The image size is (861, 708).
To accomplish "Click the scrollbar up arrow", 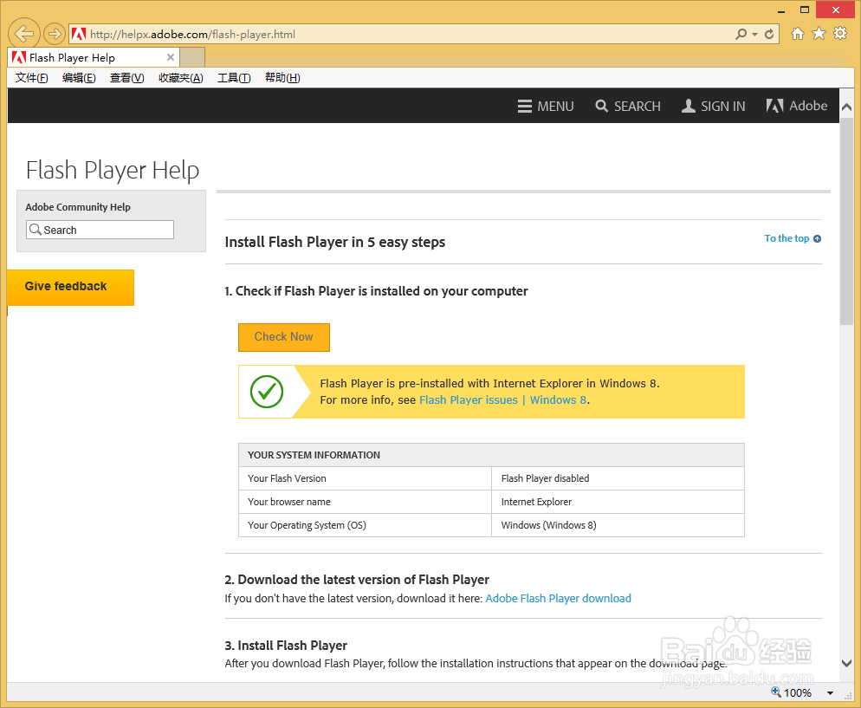I will coord(846,107).
